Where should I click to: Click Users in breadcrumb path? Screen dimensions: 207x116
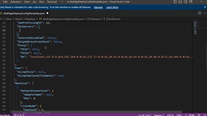click(9, 19)
